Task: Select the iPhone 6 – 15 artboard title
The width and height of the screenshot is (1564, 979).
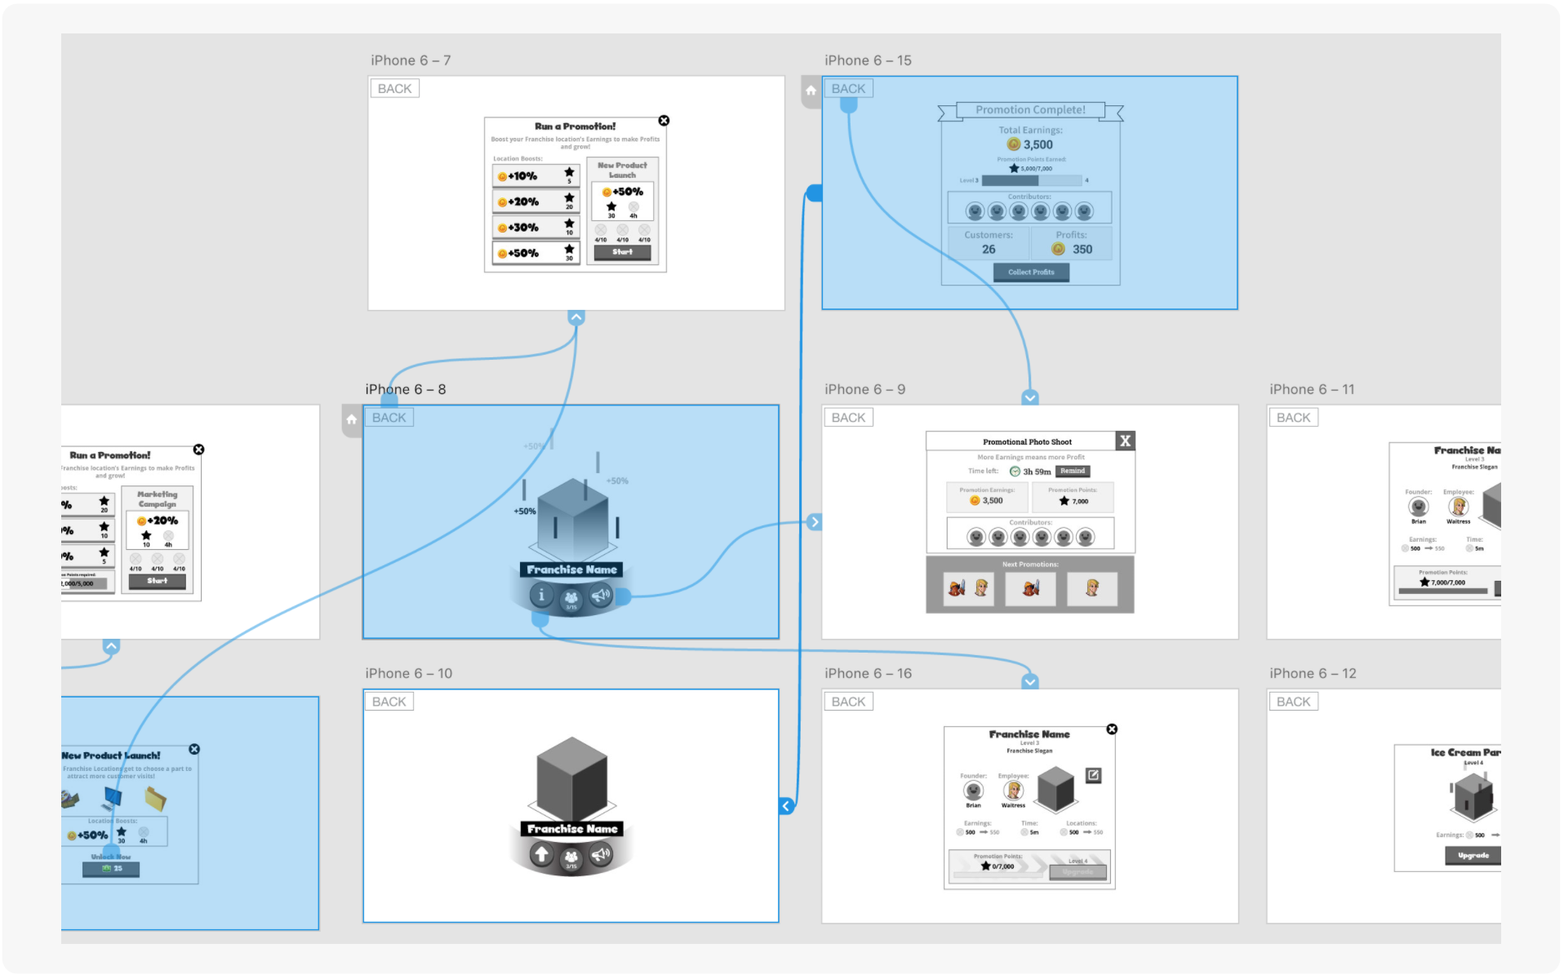Action: tap(868, 60)
